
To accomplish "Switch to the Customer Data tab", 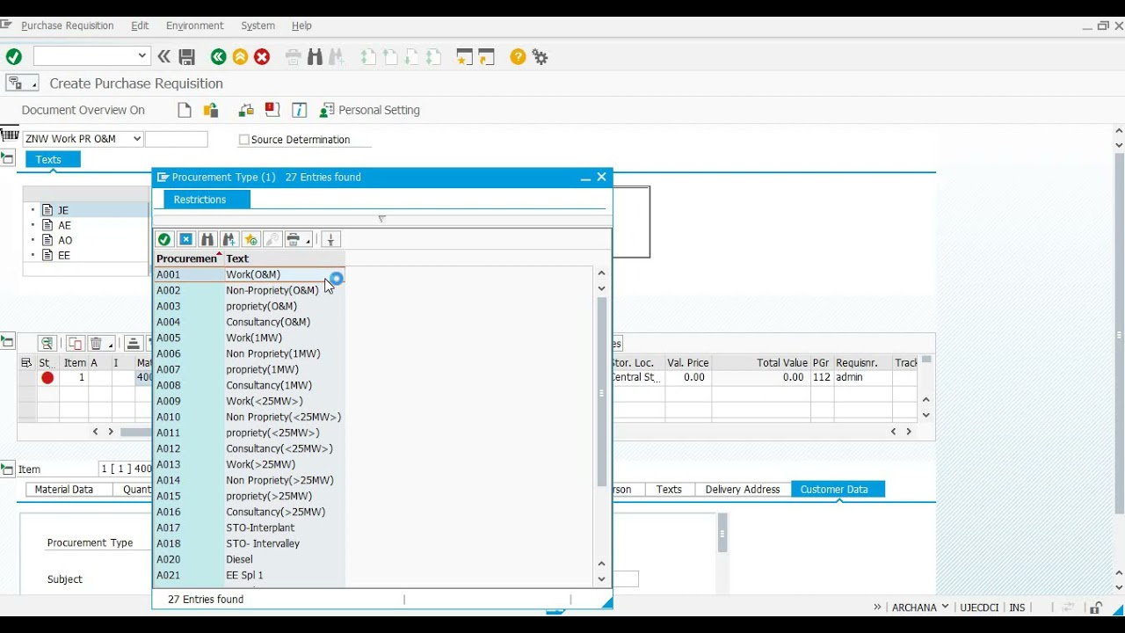I will pos(834,490).
